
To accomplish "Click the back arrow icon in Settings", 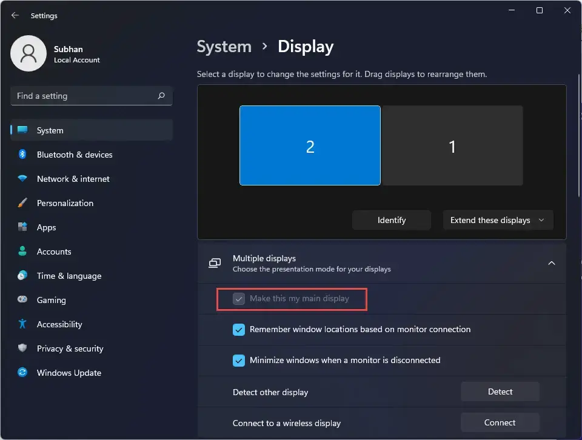I will tap(15, 15).
